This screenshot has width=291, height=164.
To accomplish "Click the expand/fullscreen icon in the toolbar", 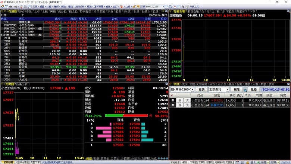I will (29, 7).
